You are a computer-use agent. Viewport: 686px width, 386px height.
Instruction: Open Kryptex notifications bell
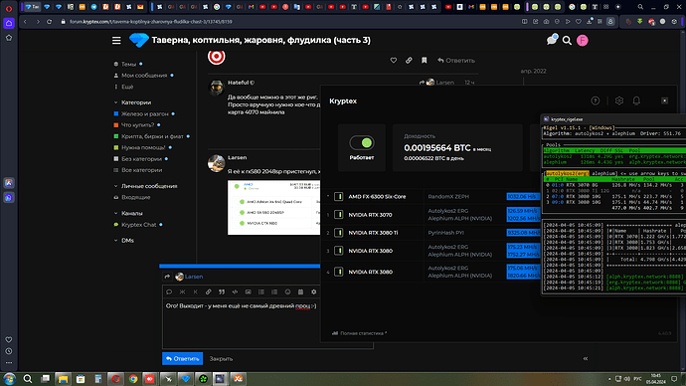[636, 100]
